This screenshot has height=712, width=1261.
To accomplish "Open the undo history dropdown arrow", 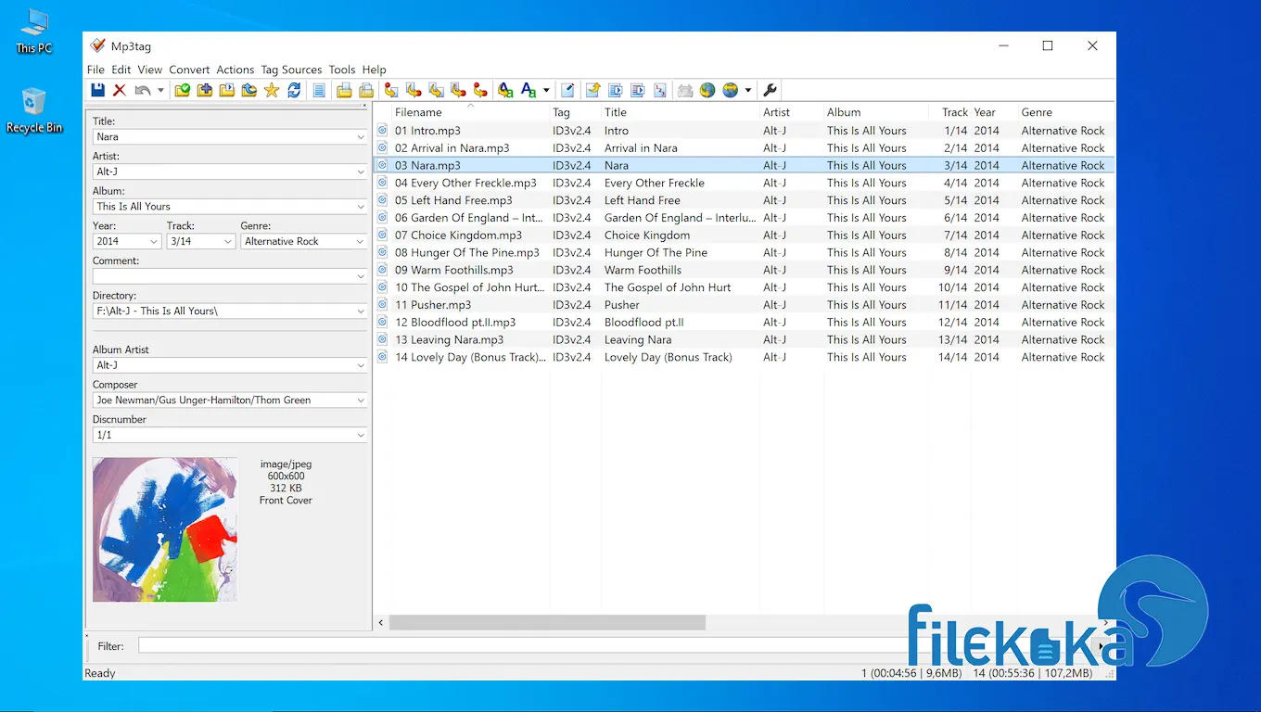I will [160, 91].
